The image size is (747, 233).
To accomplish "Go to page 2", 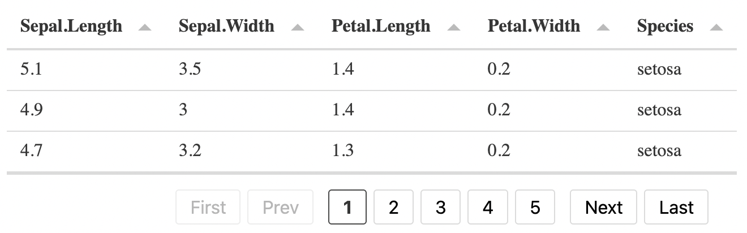I will point(394,208).
